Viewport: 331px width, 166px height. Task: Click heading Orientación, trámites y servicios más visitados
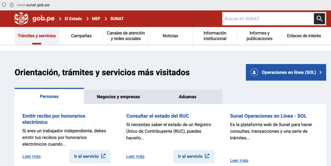[102, 73]
